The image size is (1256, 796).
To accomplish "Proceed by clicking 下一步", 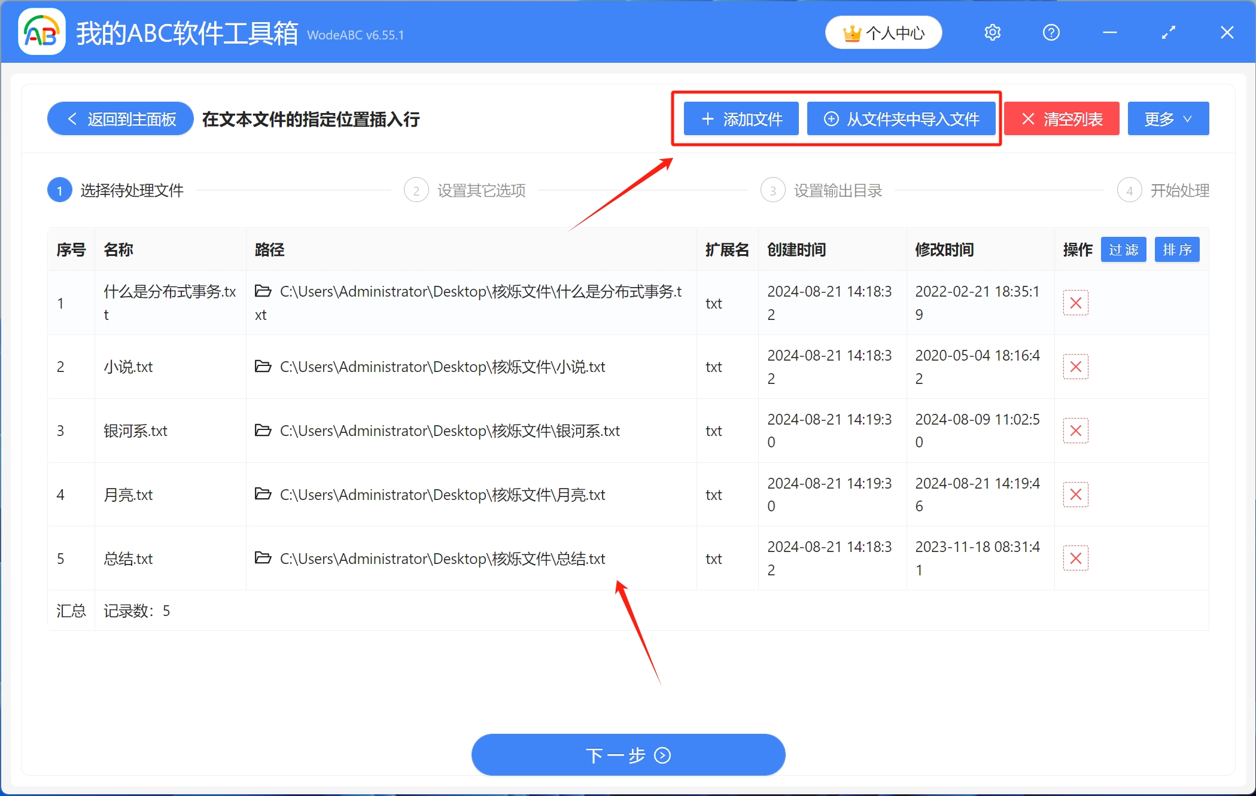I will (628, 755).
